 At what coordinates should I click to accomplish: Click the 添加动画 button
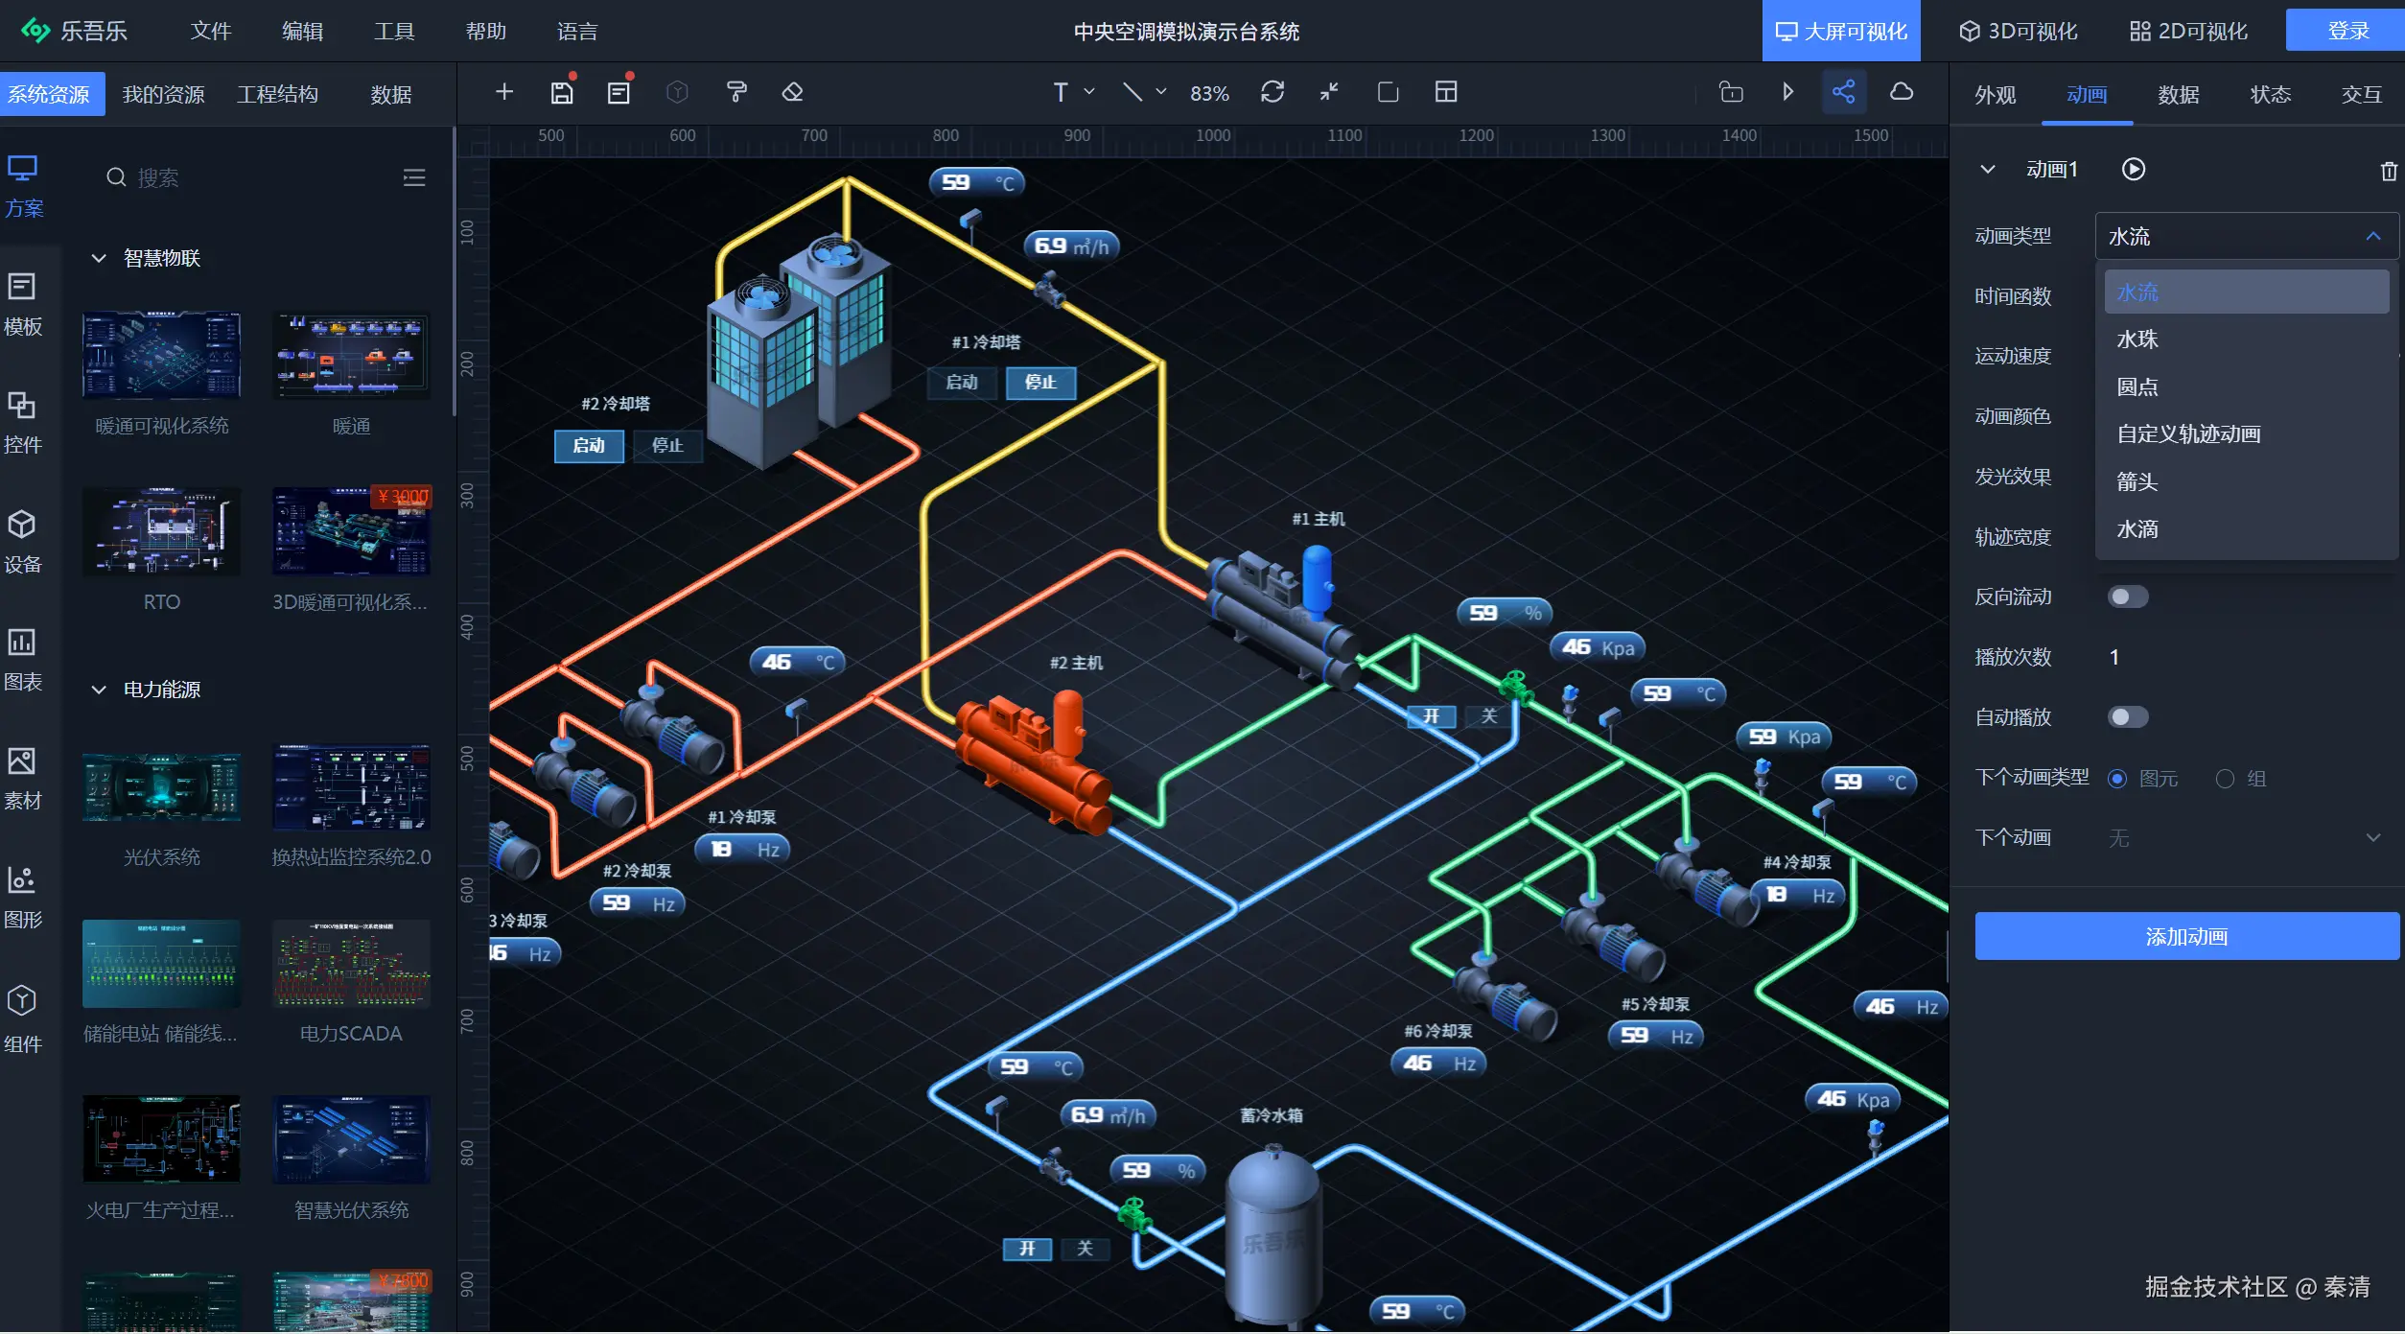pos(2185,937)
